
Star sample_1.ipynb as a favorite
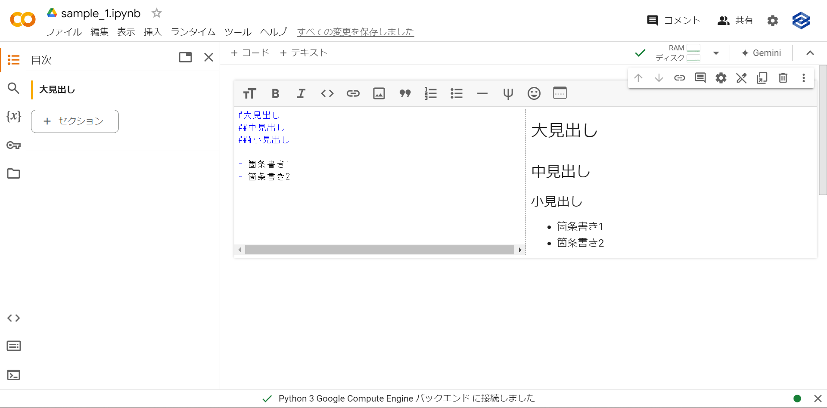coord(156,13)
